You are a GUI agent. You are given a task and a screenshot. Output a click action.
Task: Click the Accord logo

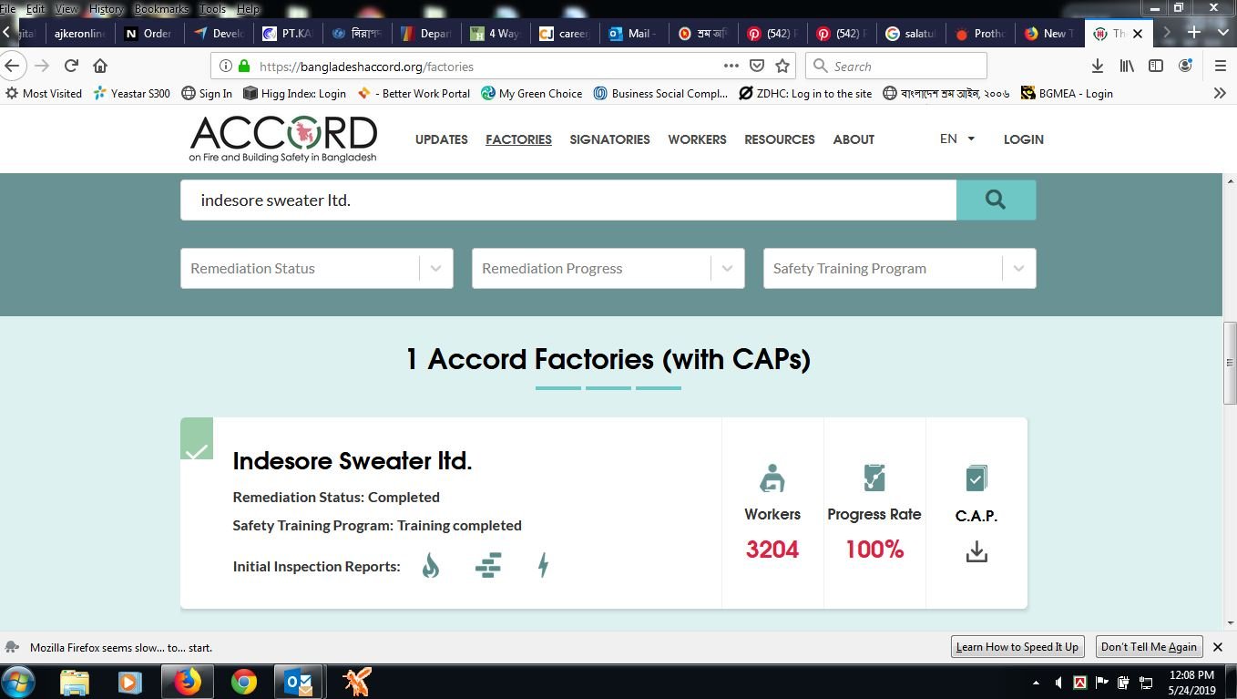pos(283,139)
